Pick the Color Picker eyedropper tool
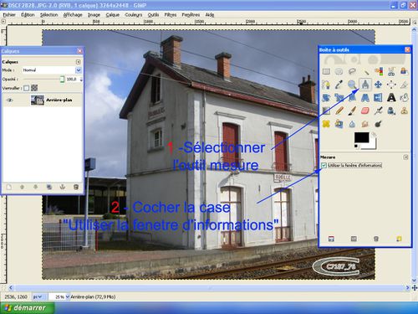 pyautogui.click(x=339, y=85)
